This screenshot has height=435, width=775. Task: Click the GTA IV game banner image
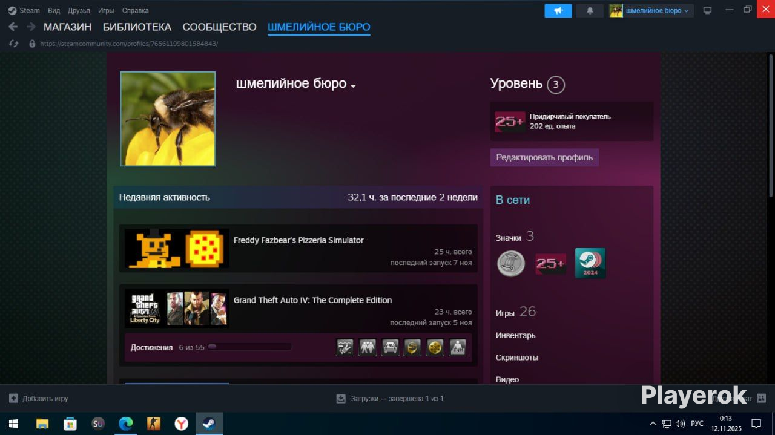[177, 309]
